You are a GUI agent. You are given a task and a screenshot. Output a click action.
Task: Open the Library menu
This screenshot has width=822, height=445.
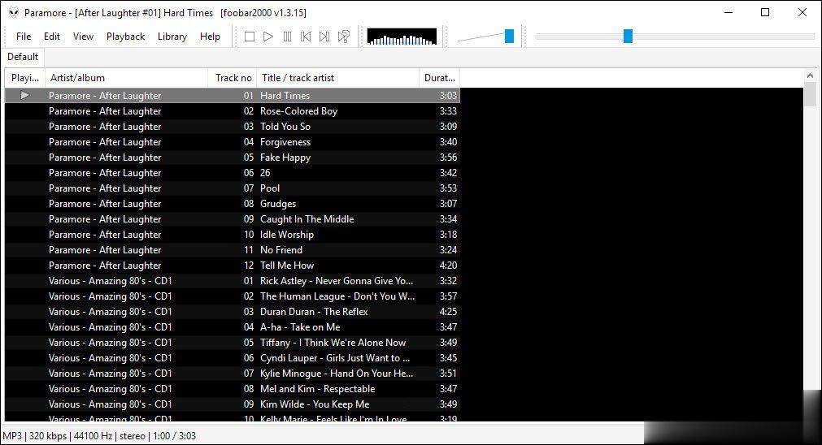click(172, 37)
